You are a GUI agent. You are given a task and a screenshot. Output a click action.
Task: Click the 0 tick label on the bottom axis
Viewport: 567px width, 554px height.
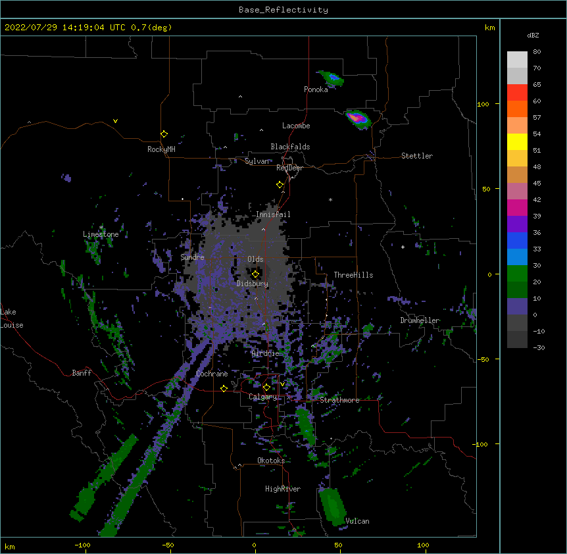[254, 545]
